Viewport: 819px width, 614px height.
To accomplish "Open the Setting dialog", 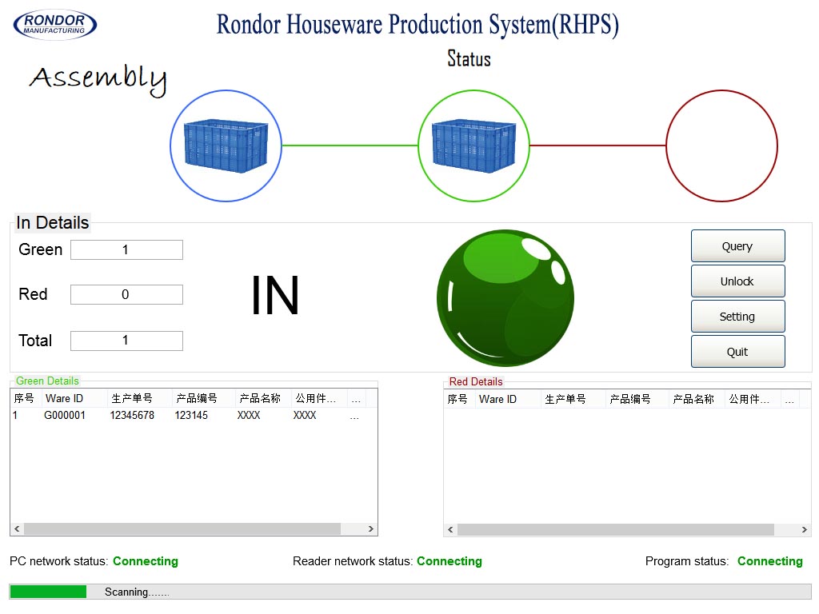I will pos(737,317).
